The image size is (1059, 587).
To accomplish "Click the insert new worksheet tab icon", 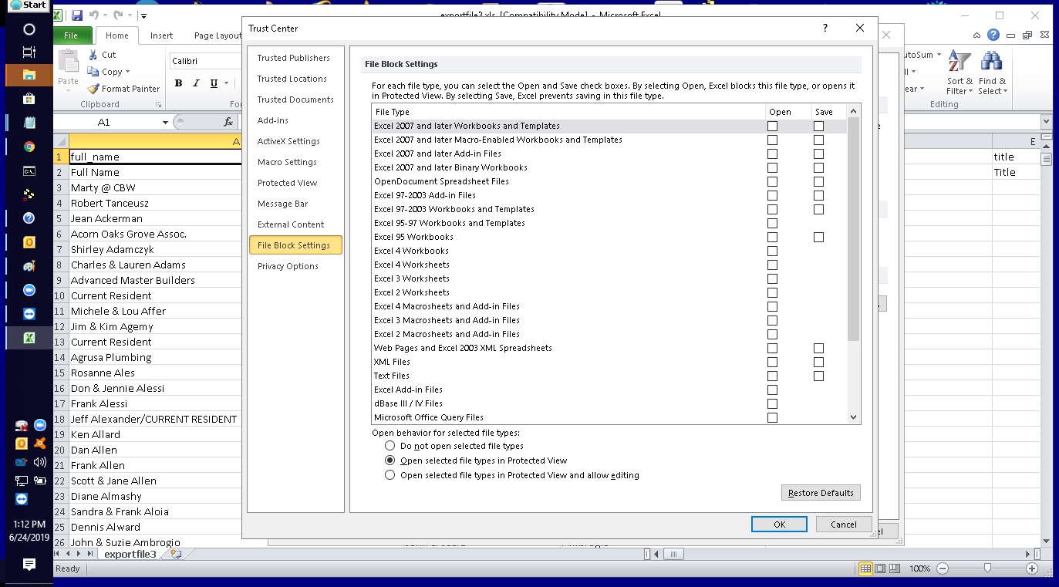I will [x=176, y=554].
